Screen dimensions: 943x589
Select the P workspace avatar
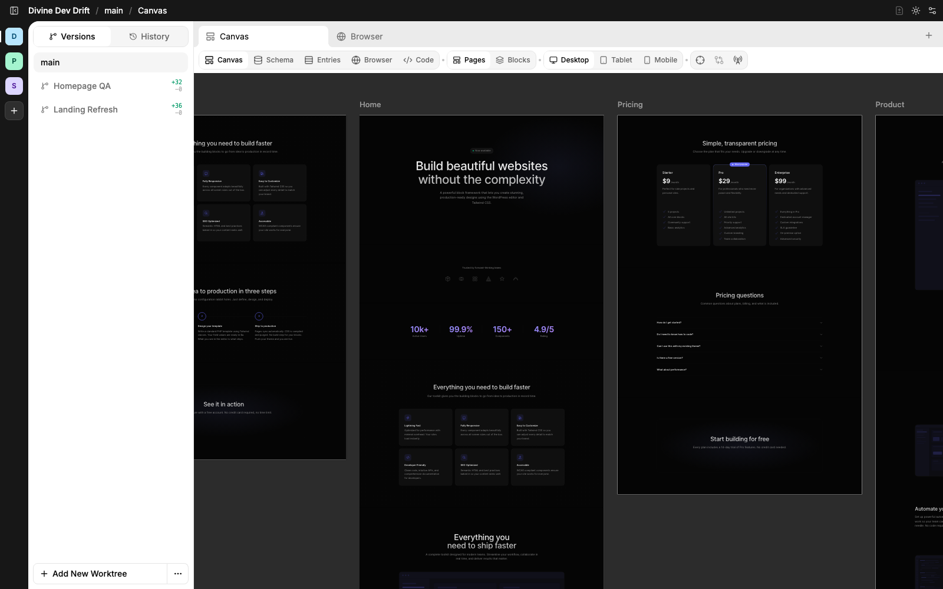(14, 61)
